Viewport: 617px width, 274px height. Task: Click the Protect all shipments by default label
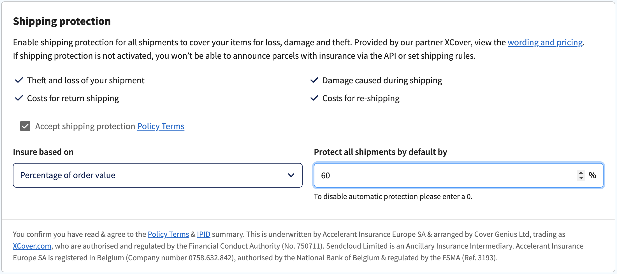[381, 152]
